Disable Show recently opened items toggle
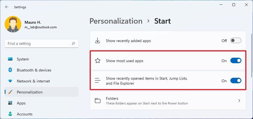The height and width of the screenshot is (119, 253). pos(236,81)
